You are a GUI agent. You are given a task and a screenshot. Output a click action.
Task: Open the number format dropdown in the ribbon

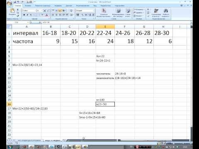[85, 10]
